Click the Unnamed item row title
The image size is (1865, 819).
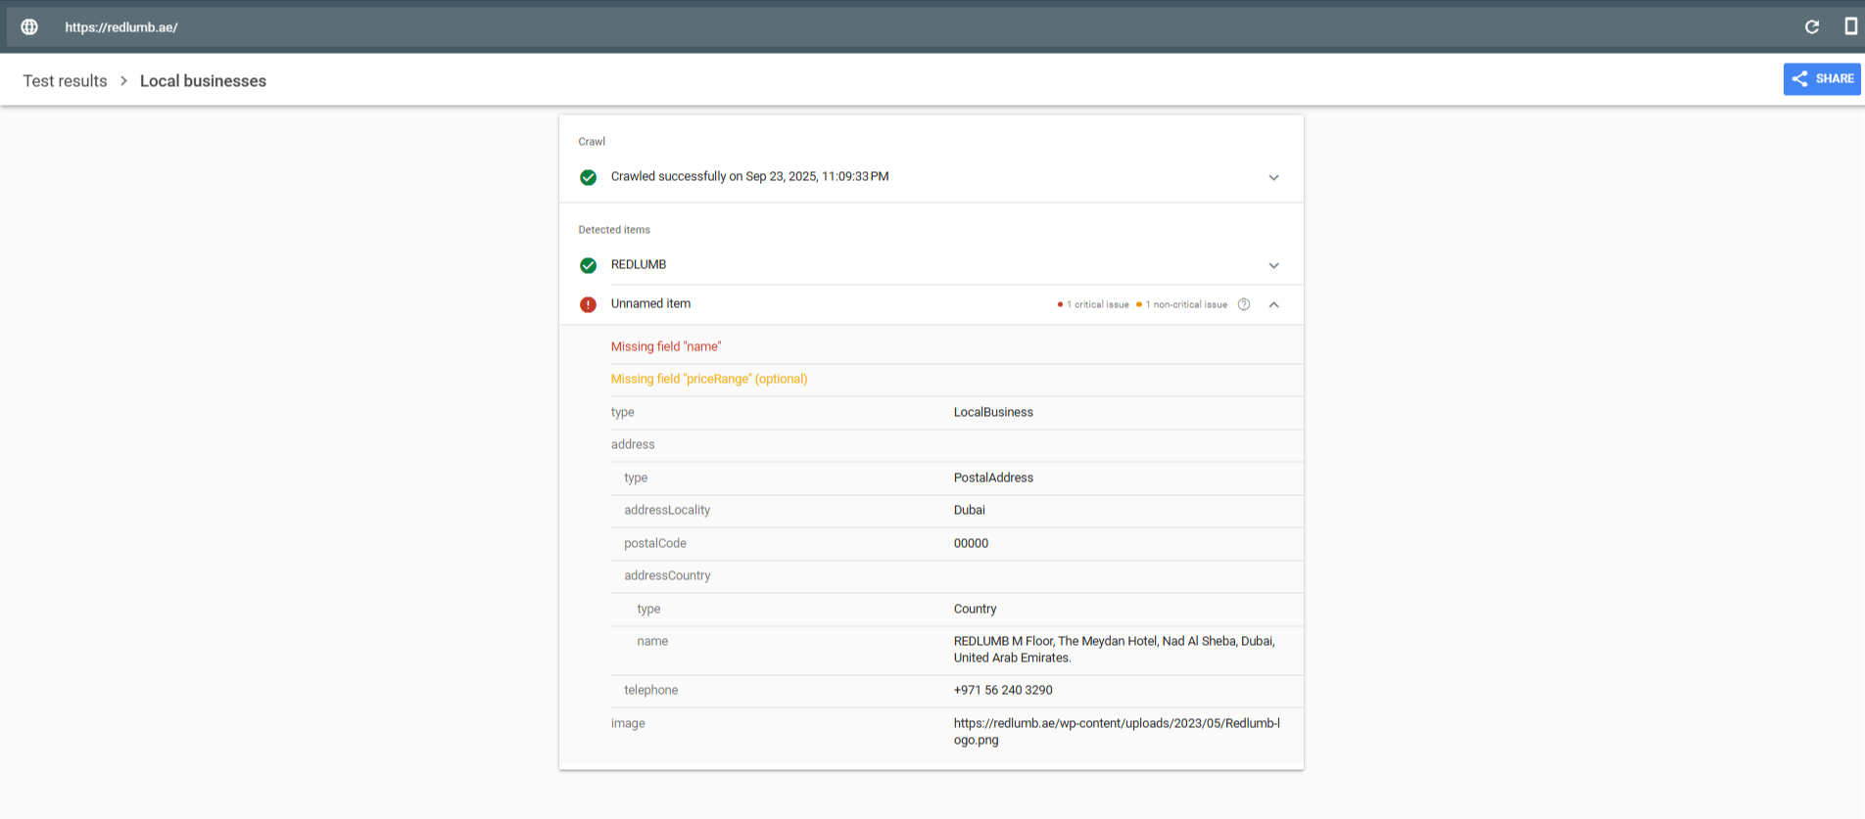pos(650,303)
